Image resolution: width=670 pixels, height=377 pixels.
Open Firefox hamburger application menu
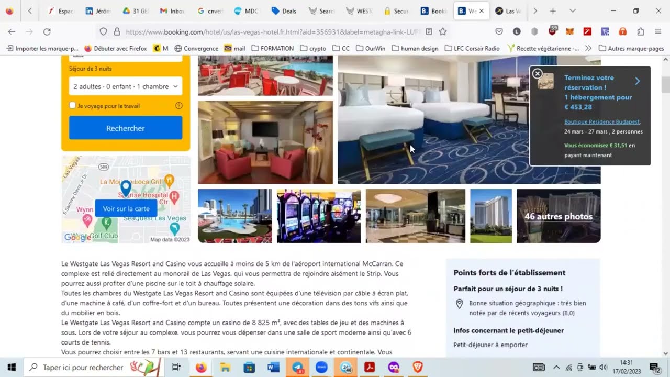click(658, 31)
